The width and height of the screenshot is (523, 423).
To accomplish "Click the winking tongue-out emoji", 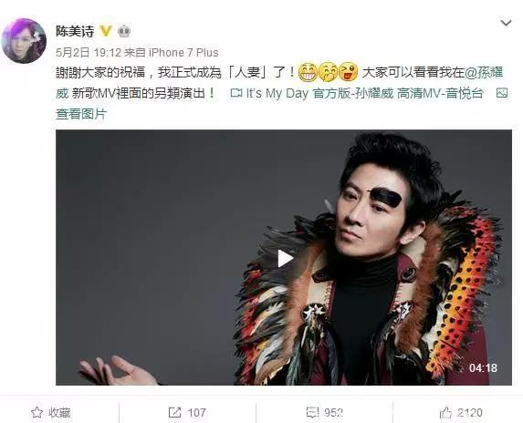I will (x=348, y=72).
